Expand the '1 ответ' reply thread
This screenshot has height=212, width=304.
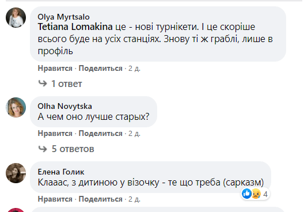pyautogui.click(x=67, y=84)
